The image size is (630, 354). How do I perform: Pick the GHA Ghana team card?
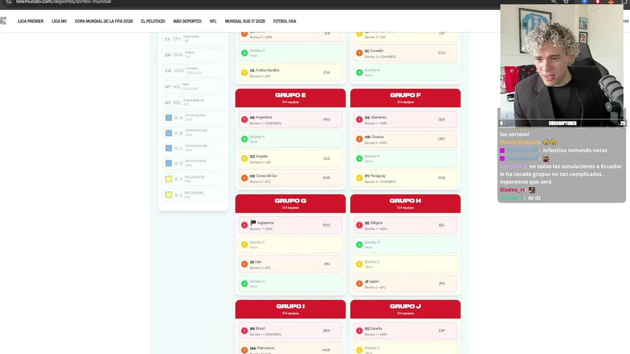193,55
